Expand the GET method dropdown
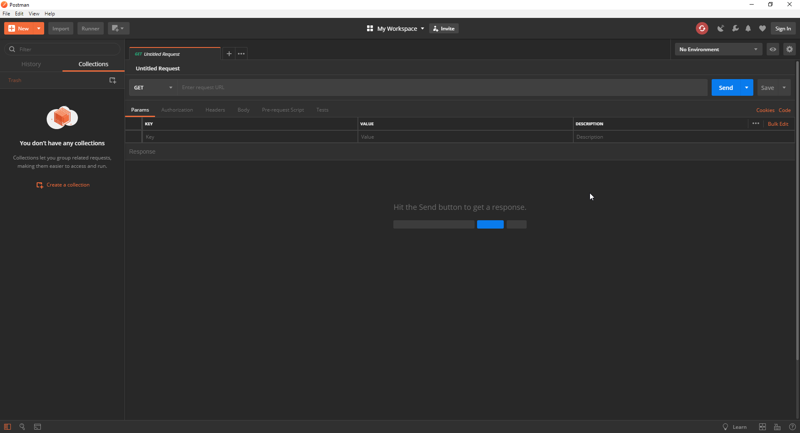 pyautogui.click(x=153, y=87)
